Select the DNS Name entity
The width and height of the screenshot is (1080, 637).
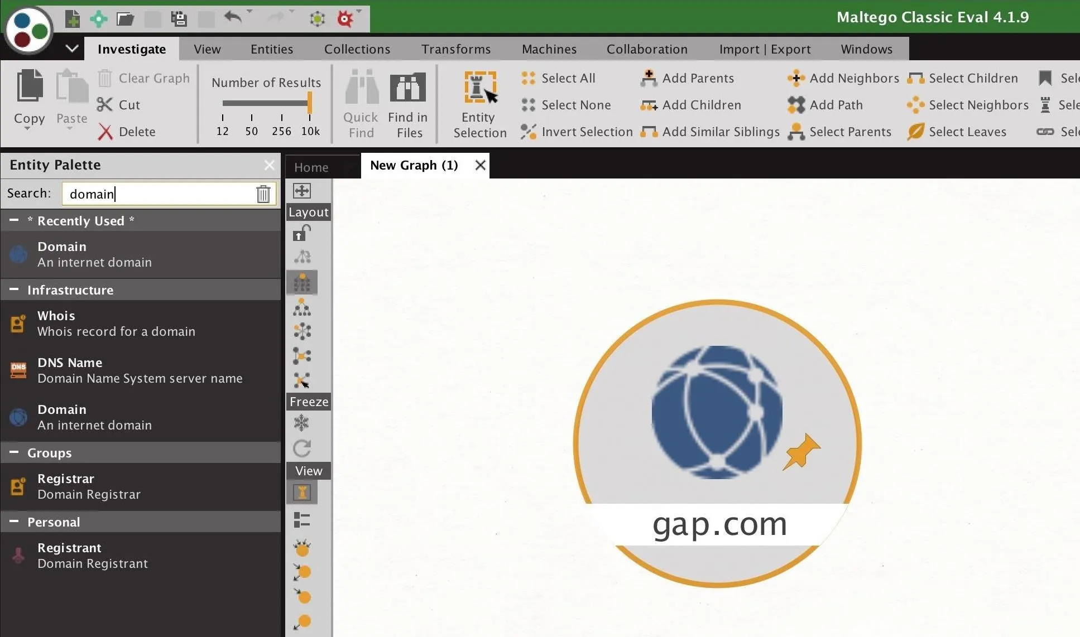click(140, 370)
